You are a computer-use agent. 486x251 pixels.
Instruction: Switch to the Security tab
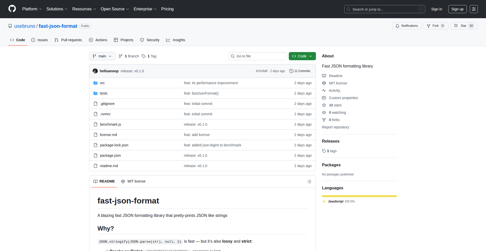click(x=150, y=40)
